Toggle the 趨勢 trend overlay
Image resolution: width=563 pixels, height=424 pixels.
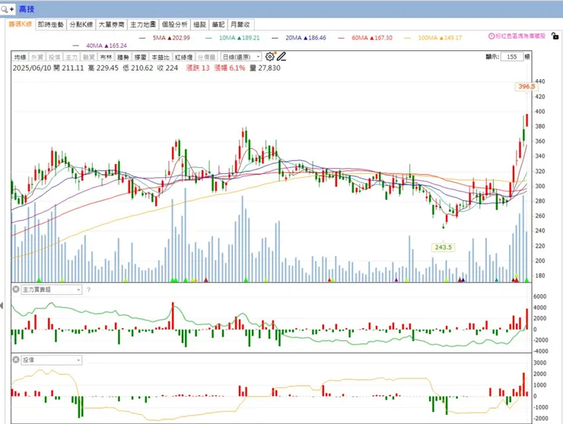point(123,57)
